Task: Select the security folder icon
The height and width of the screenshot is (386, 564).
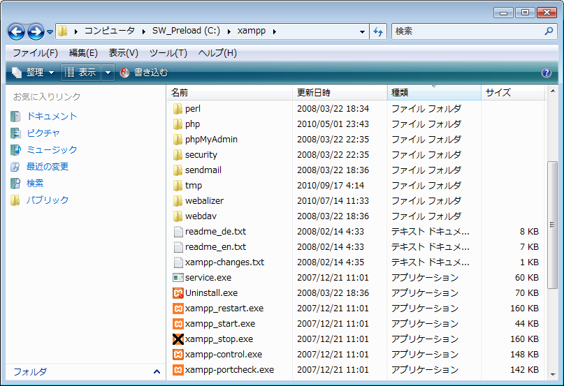Action: (x=178, y=155)
